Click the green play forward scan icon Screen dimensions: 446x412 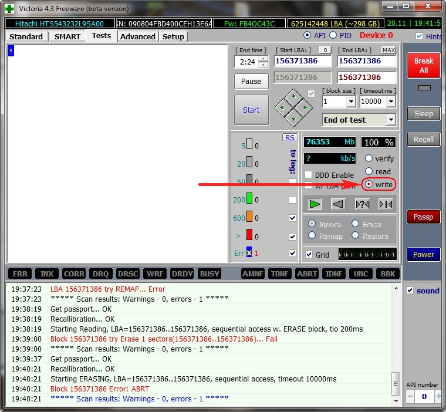coord(315,204)
